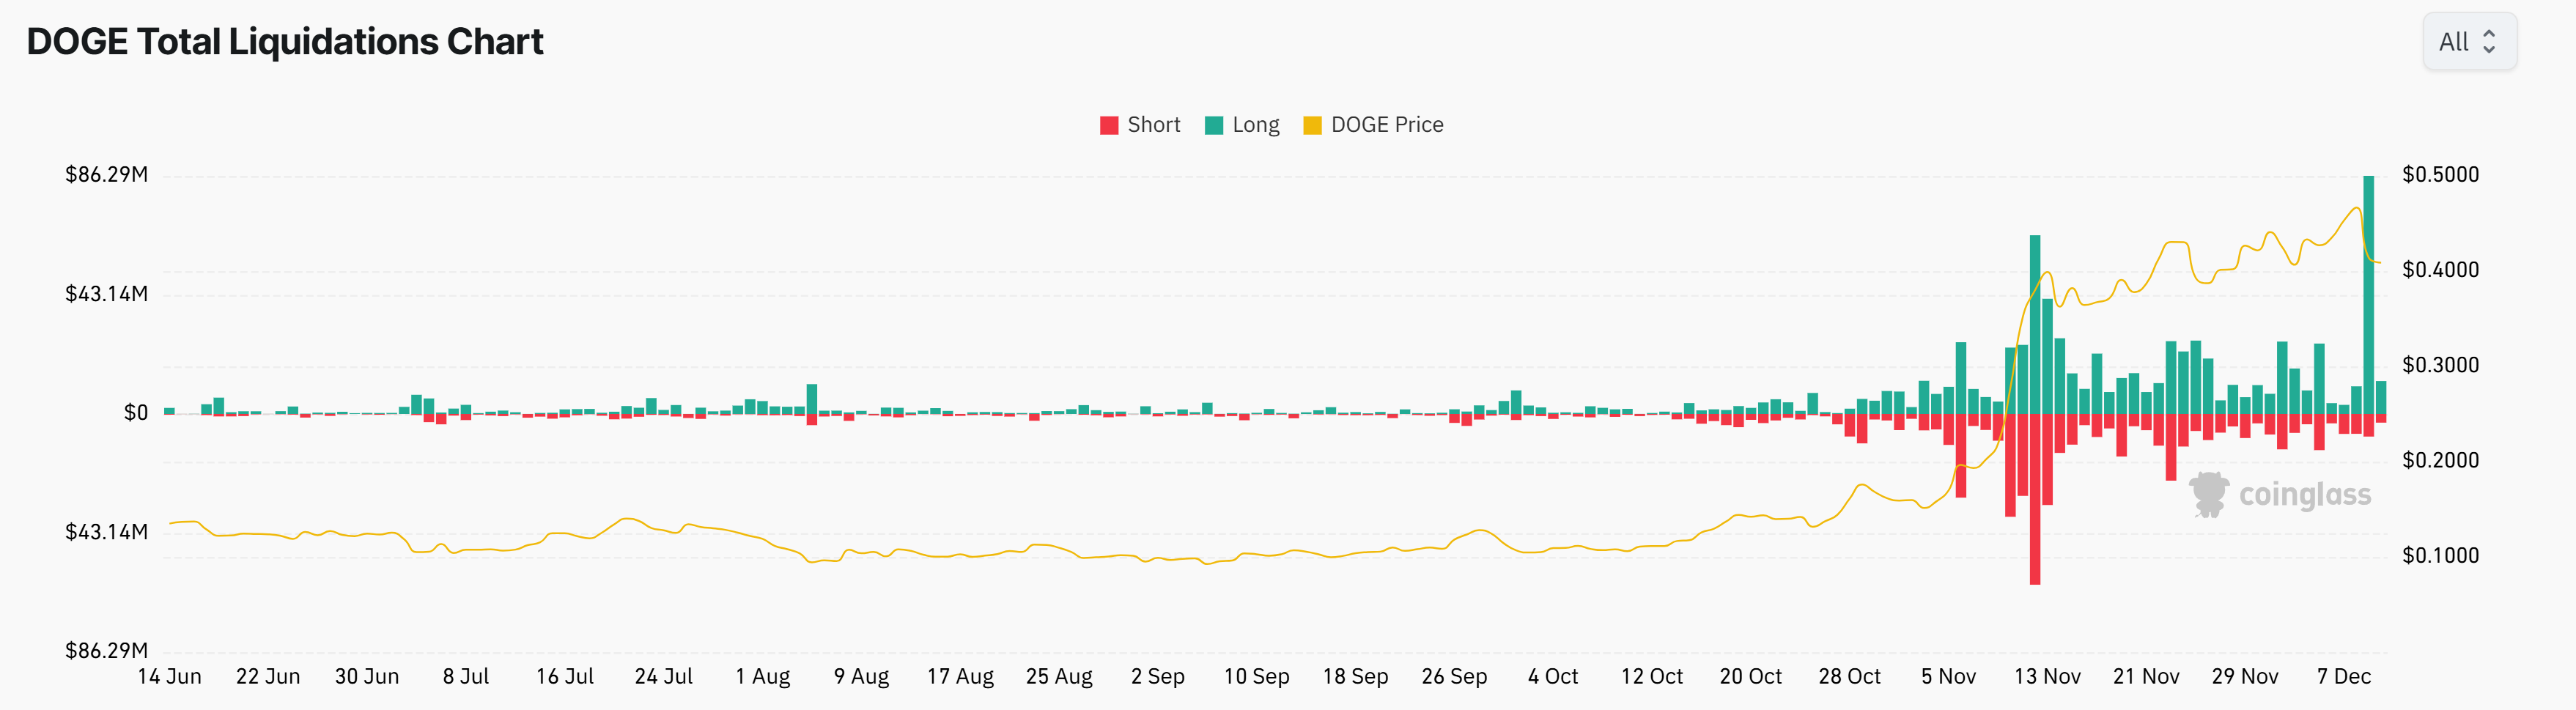Open the All time range dropdown

point(2468,42)
